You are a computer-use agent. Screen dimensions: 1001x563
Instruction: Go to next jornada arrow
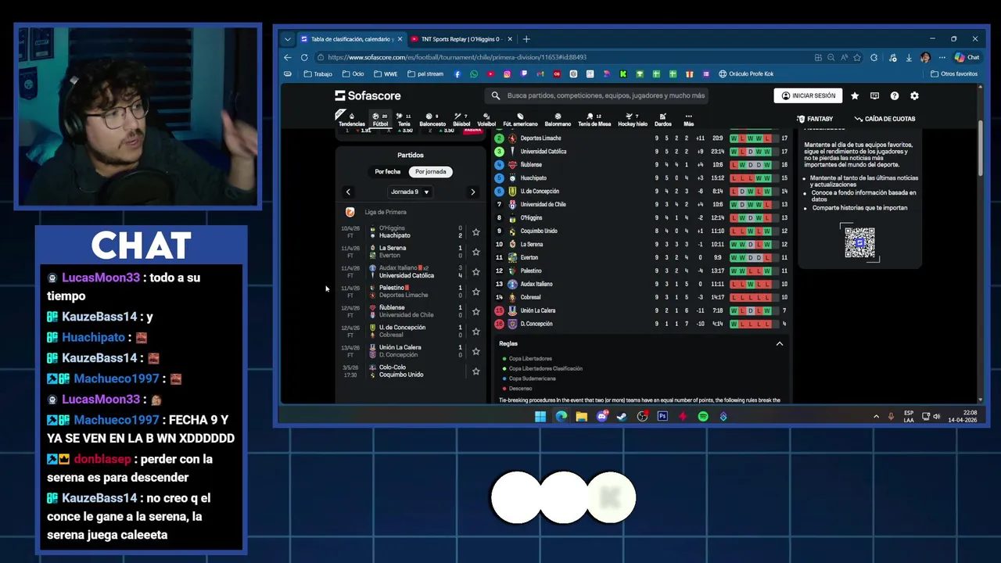(472, 192)
